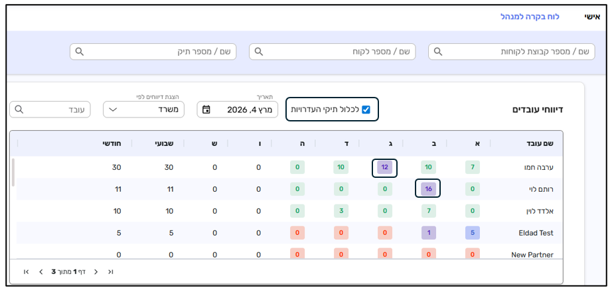Viewport: 612px width, 292px height.
Task: Click the magnifier icon in customer name search
Action: click(x=259, y=52)
